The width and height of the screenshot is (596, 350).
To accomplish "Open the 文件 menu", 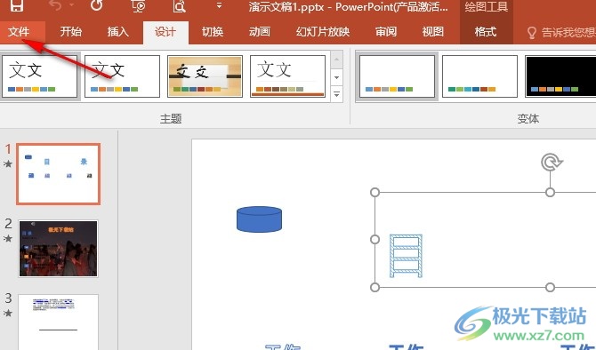I will 19,32.
